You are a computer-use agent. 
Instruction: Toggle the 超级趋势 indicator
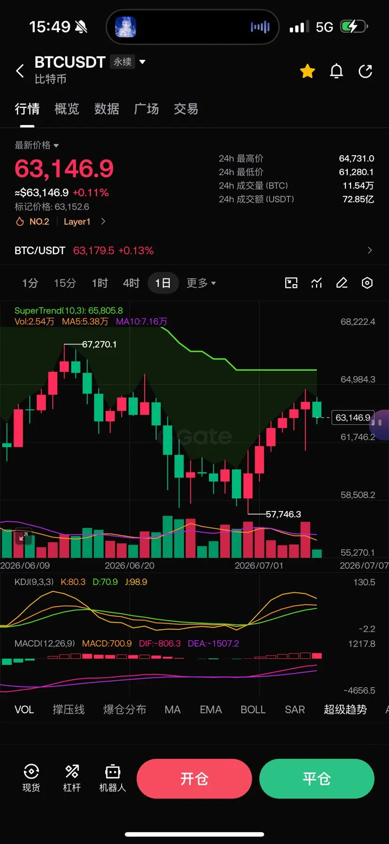point(345,710)
